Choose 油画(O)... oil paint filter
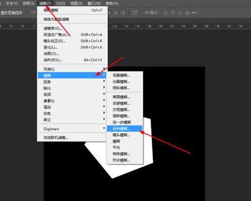 [x=73, y=54]
